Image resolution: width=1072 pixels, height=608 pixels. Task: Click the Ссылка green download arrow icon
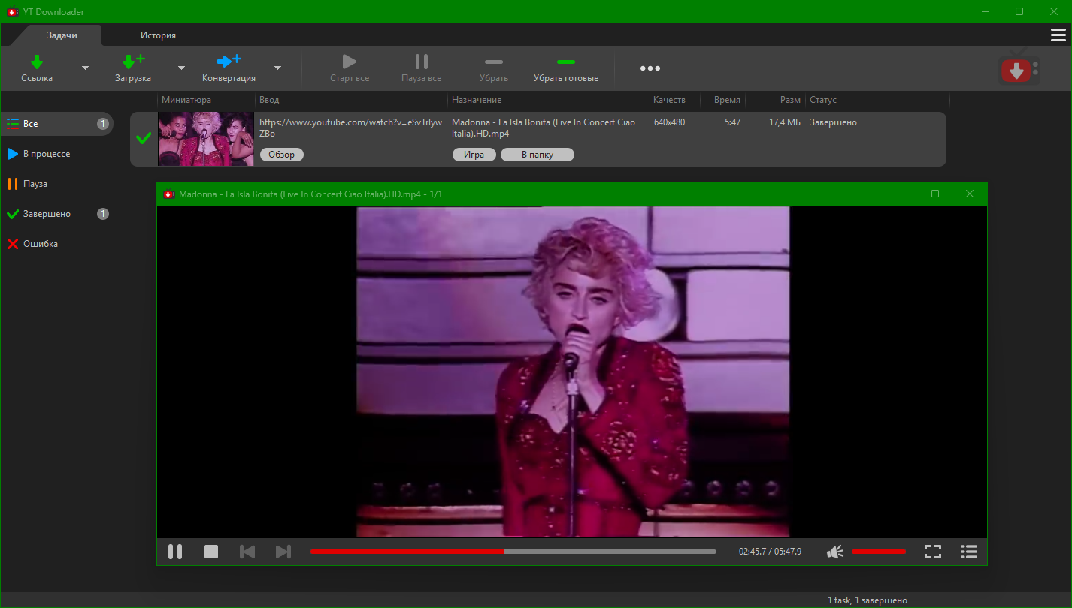(x=37, y=62)
